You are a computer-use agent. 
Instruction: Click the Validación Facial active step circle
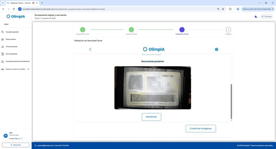[x=182, y=30]
